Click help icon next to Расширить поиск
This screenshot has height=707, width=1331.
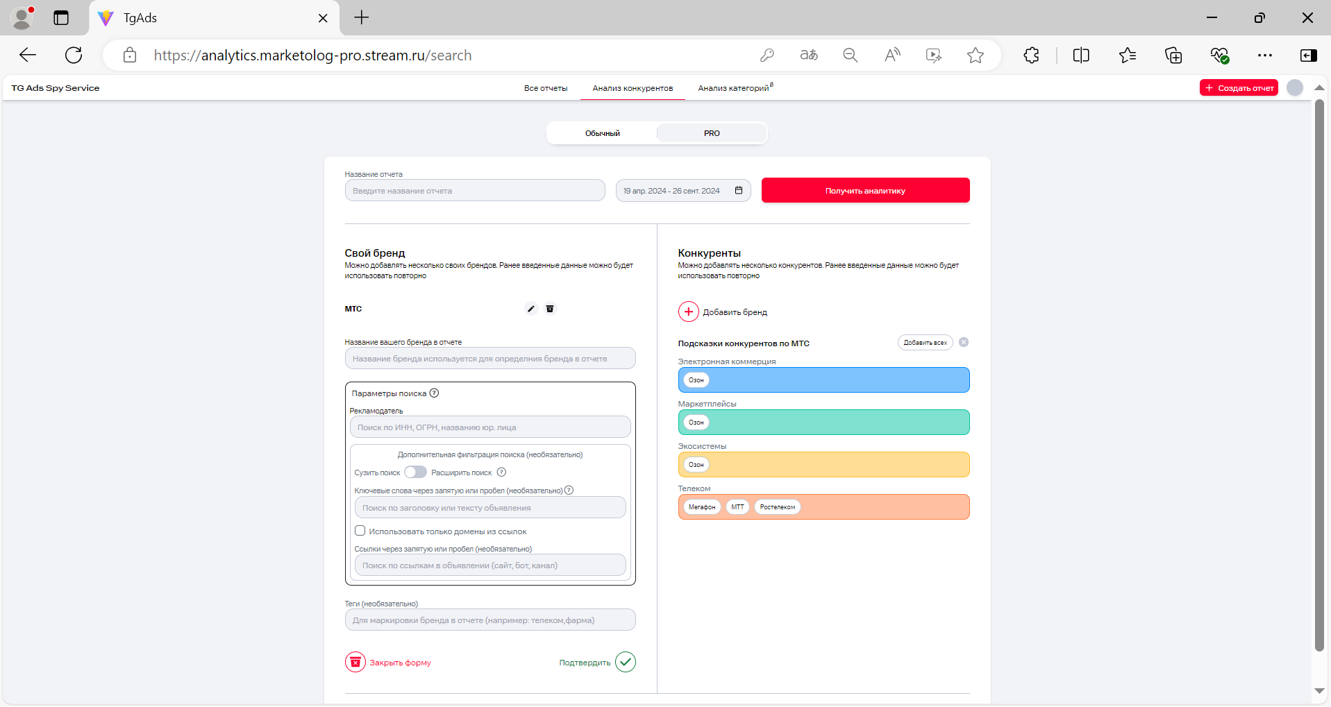(501, 472)
